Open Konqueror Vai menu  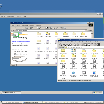(x=80, y=42)
